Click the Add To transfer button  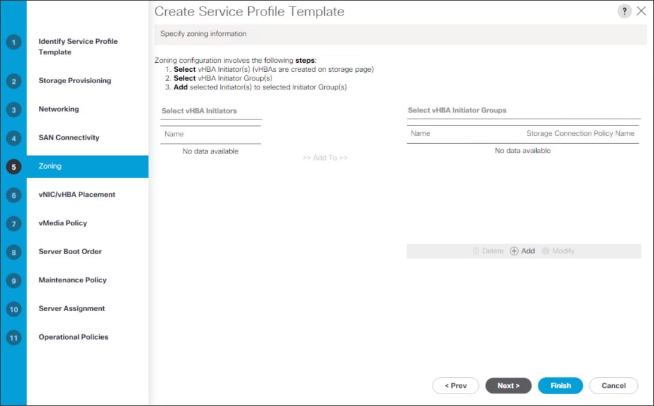click(x=325, y=157)
